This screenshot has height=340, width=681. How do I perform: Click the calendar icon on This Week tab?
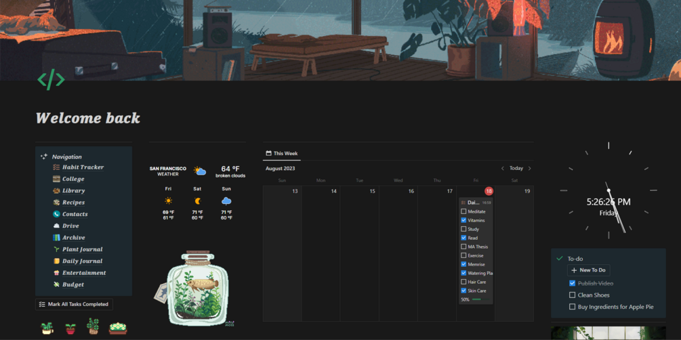268,153
